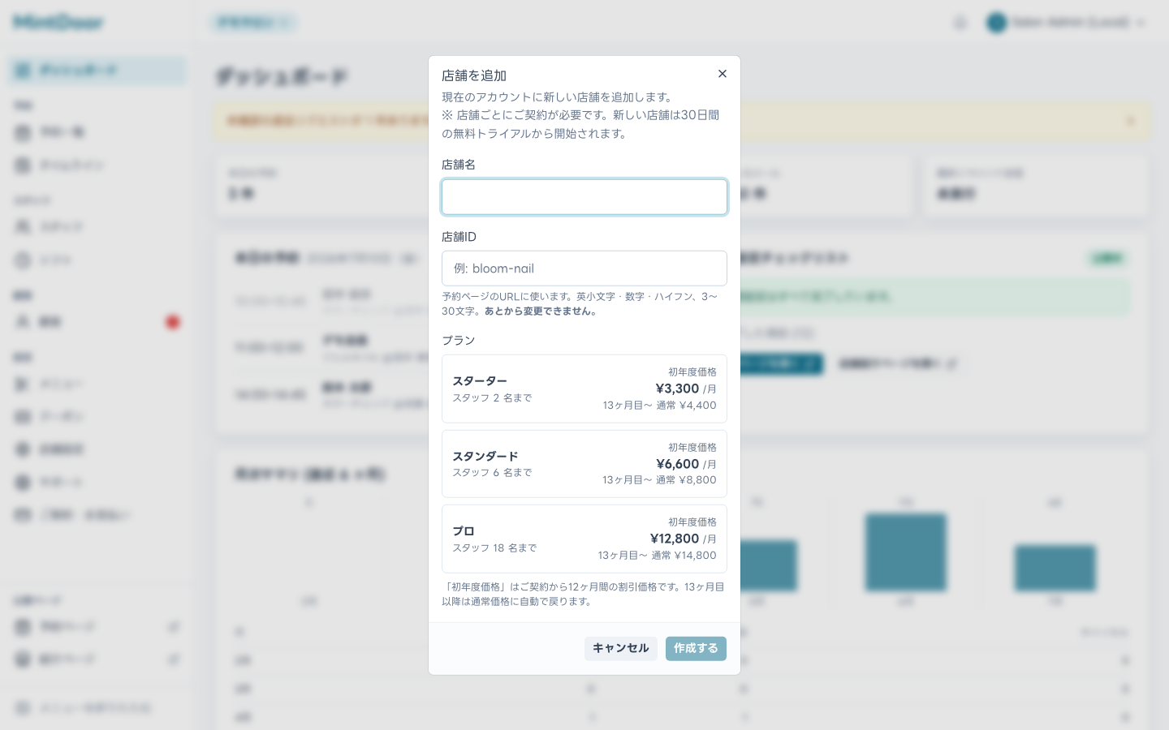1169x730 pixels.
Task: Click the 店舗を追加 dialog title
Action: click(474, 75)
